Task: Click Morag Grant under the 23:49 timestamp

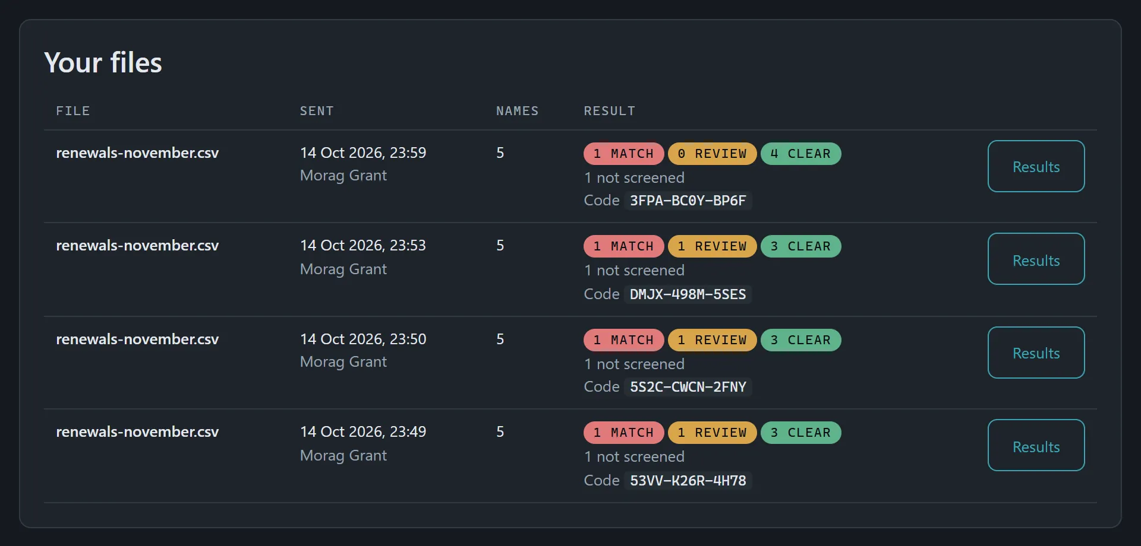Action: (343, 455)
